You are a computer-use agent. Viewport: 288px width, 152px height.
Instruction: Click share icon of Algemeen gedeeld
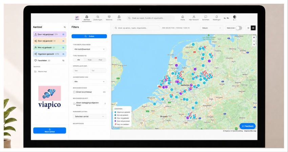click(x=36, y=54)
